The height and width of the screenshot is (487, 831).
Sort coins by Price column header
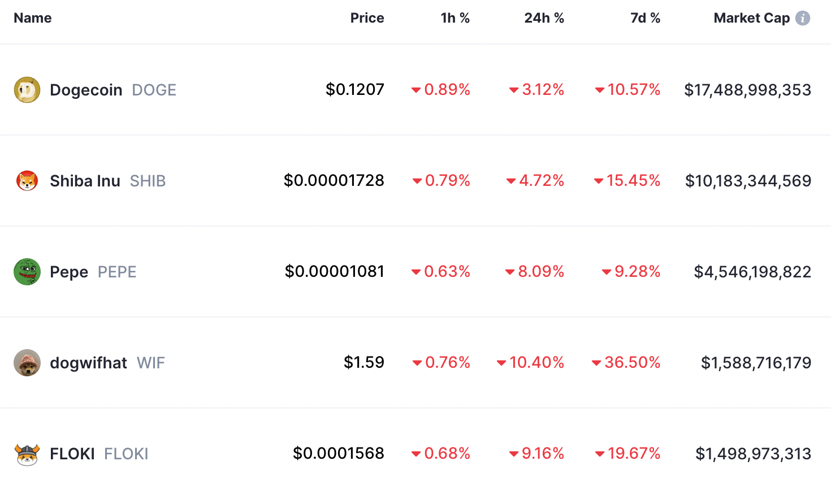[367, 18]
